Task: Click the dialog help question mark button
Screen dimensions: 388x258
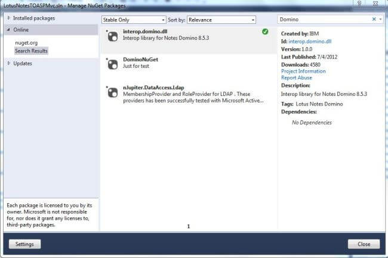Action: tap(359, 4)
